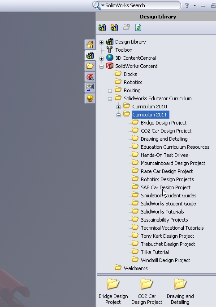This screenshot has height=307, width=216.
Task: Select SolidWorks Student Guide folder
Action: (x=168, y=204)
